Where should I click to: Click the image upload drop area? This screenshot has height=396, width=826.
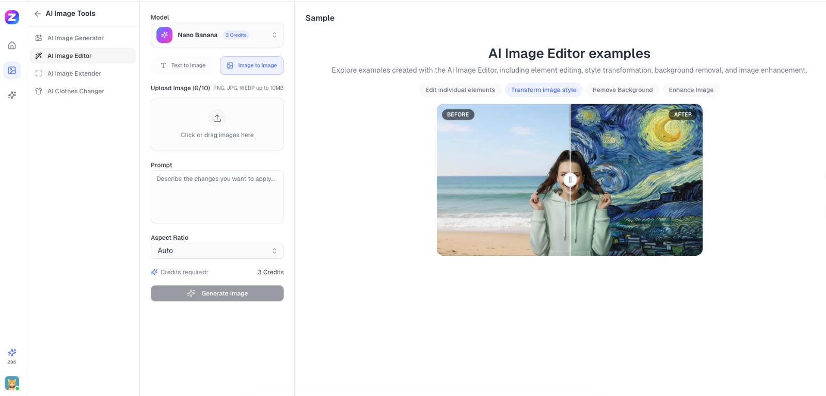click(x=217, y=124)
